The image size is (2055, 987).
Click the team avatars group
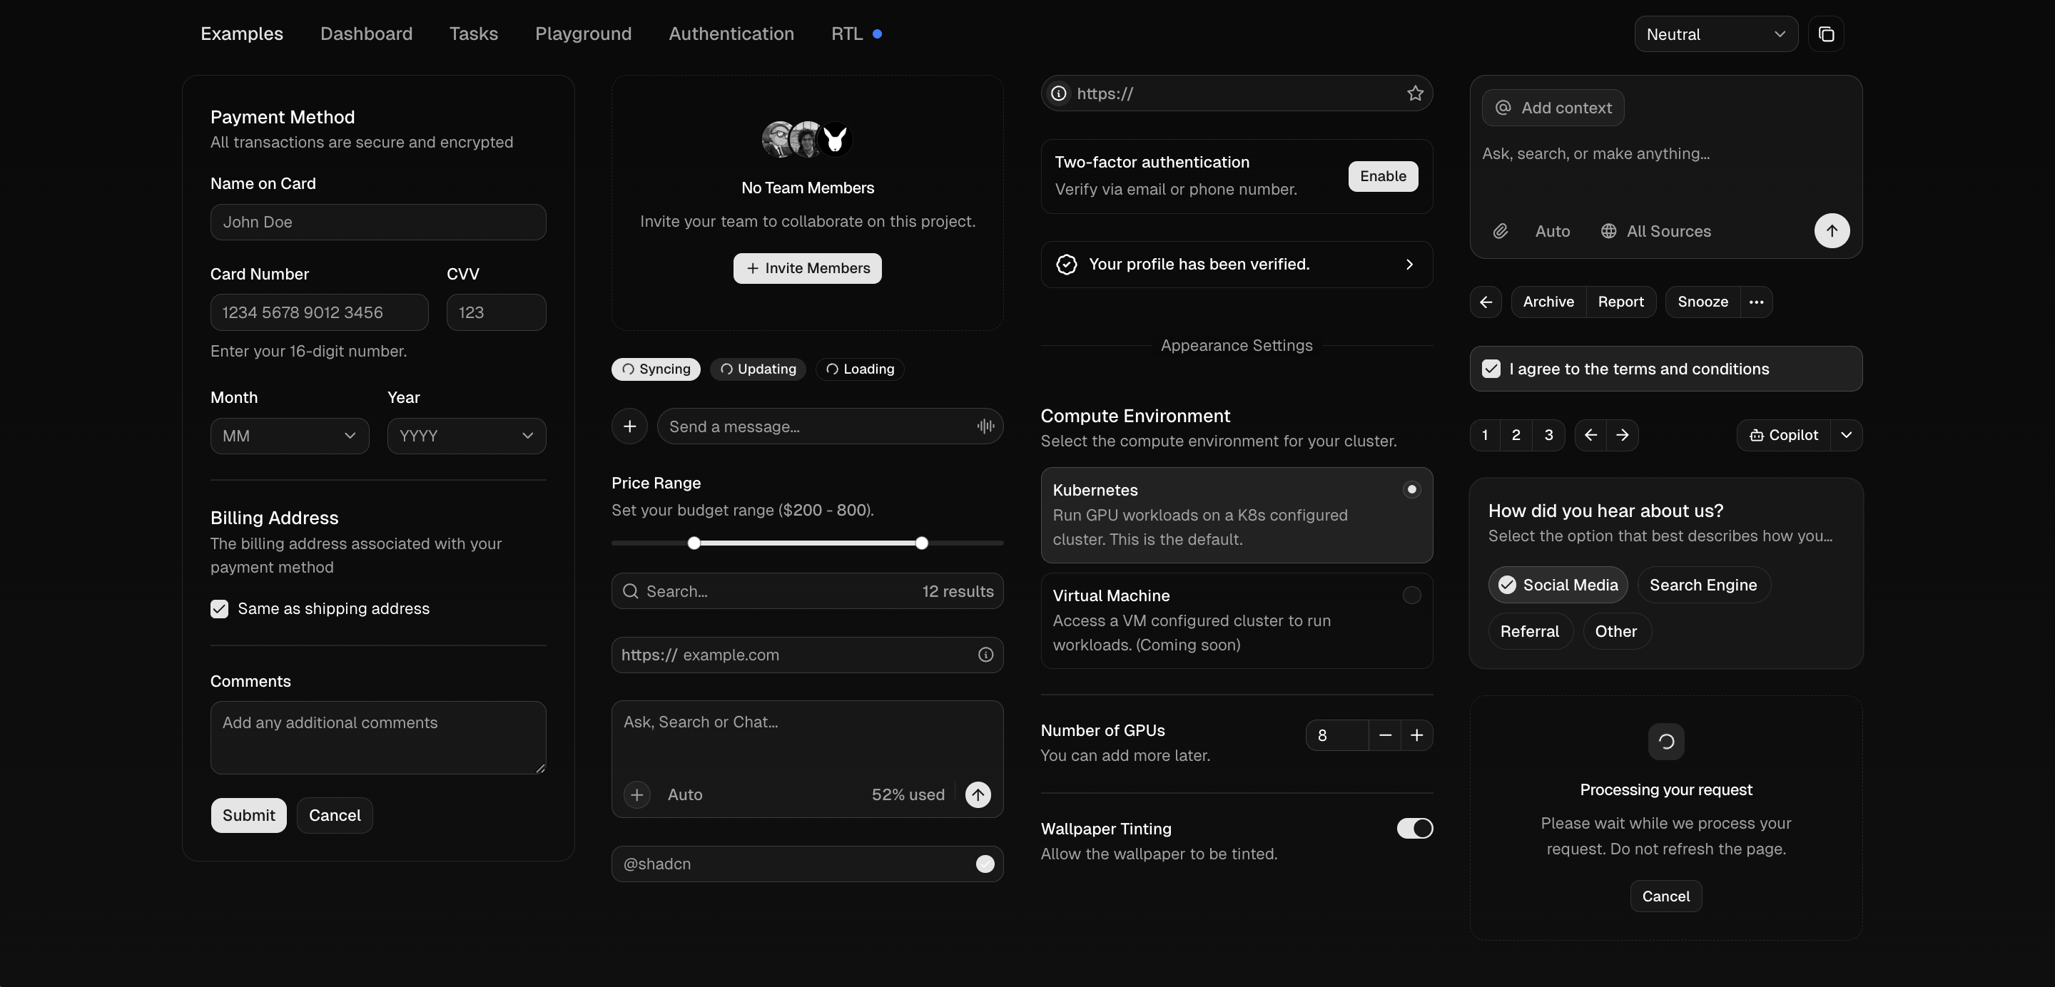(x=807, y=140)
